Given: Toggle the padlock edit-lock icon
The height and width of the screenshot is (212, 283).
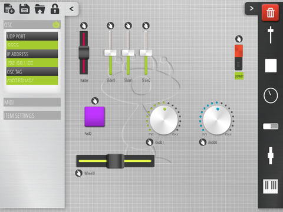Looking at the screenshot, I should tap(55, 9).
